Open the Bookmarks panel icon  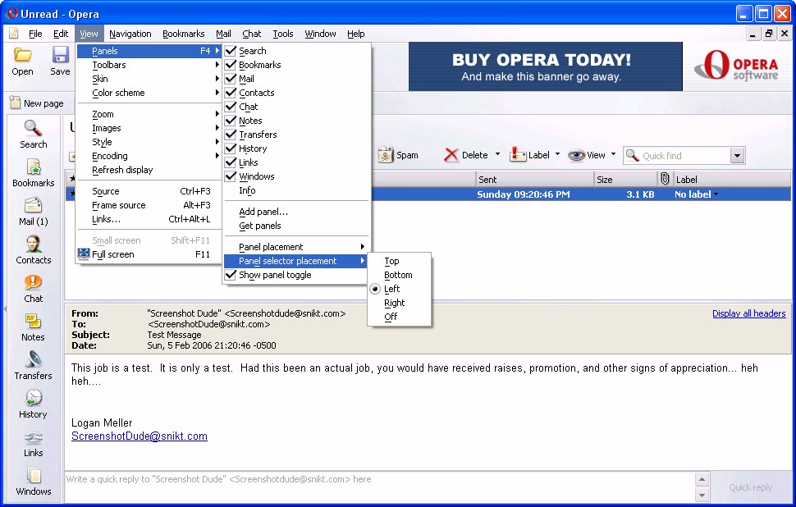(x=34, y=172)
